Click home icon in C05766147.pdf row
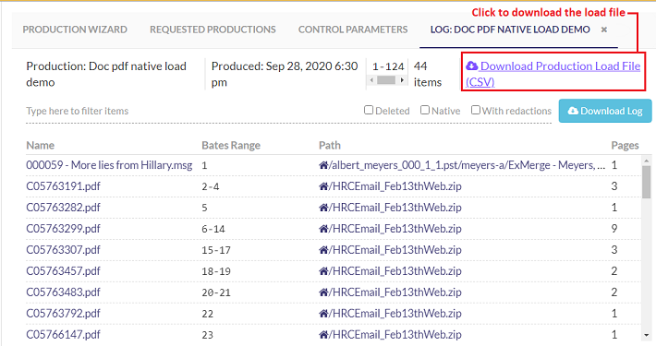This screenshot has width=656, height=346. [323, 335]
